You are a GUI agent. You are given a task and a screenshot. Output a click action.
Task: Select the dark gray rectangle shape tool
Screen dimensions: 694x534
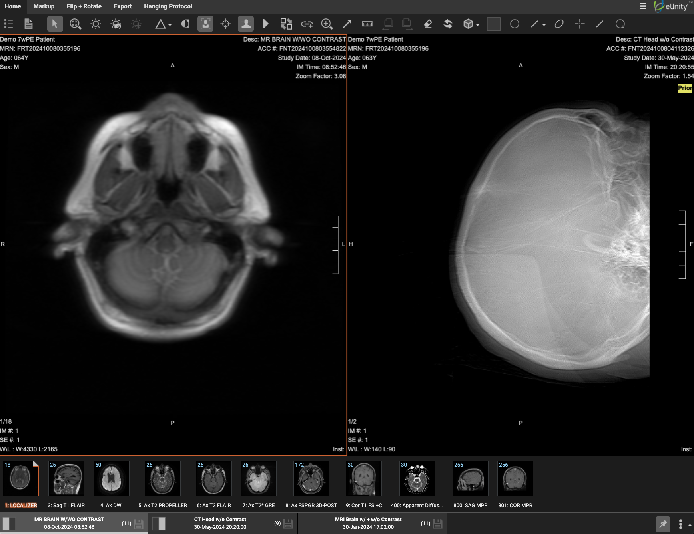(x=494, y=24)
